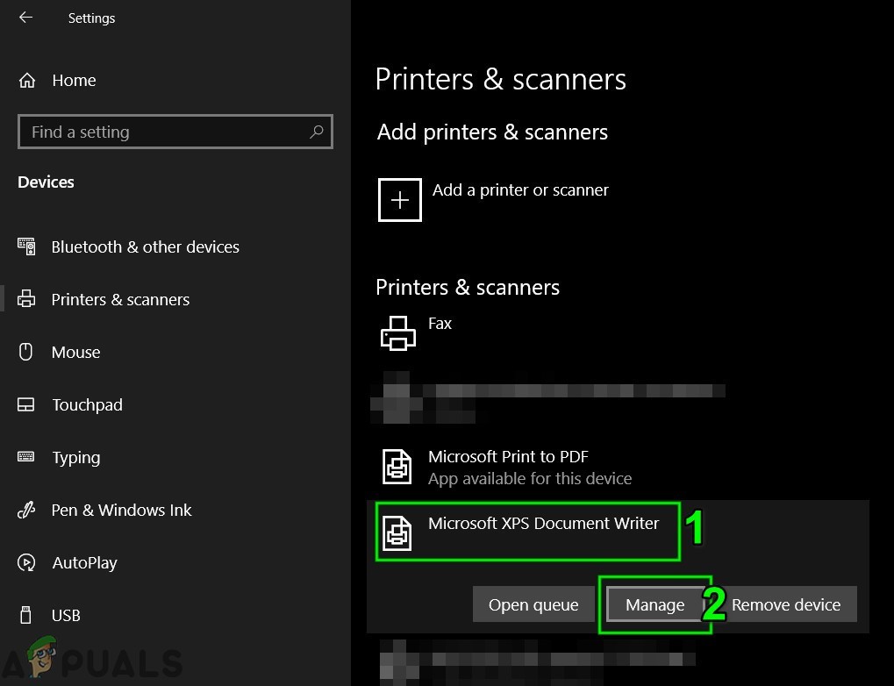Viewport: 894px width, 686px height.
Task: Select the AutoPlay sidebar icon
Action: [x=26, y=562]
